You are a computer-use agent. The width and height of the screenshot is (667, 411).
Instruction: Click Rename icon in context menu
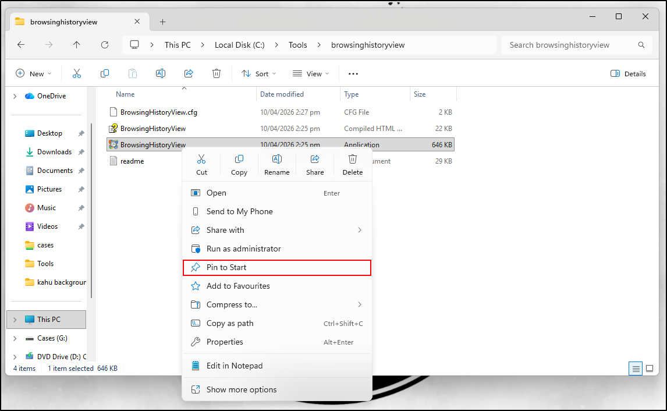pos(277,159)
